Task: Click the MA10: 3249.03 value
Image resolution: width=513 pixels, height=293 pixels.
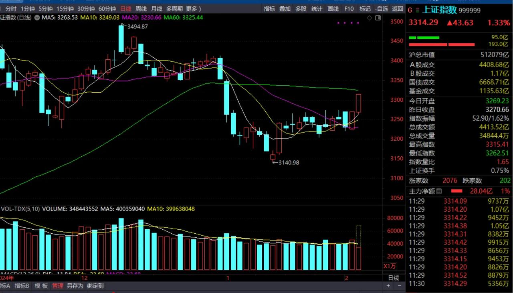Action: [x=100, y=17]
